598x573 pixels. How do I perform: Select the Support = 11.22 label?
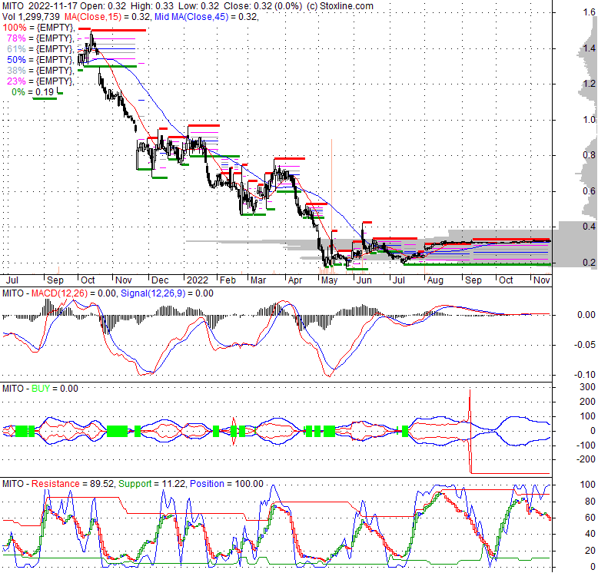(152, 484)
